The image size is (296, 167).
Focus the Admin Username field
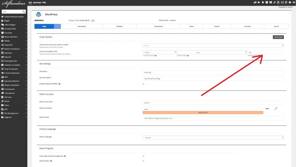coord(213,103)
